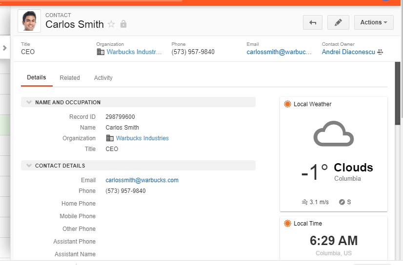Switch to the Activity tab
The image size is (403, 265).
pos(103,78)
